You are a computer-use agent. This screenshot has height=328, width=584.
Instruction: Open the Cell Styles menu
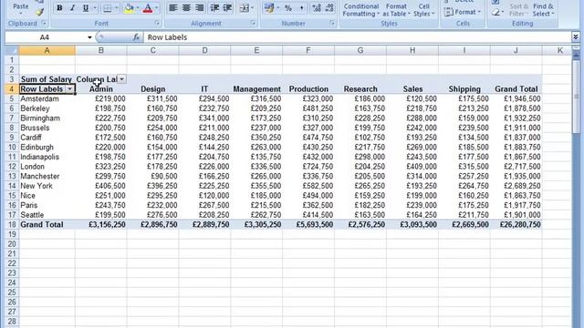pyautogui.click(x=423, y=10)
